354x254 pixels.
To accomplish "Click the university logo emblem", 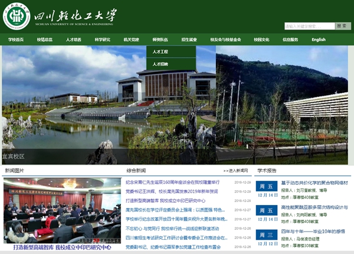I will click(17, 16).
